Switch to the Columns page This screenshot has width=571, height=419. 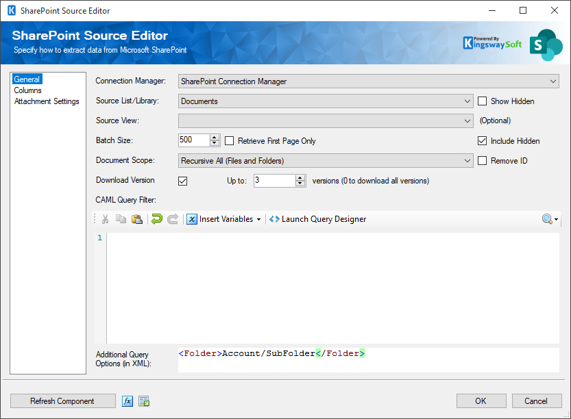click(x=27, y=90)
